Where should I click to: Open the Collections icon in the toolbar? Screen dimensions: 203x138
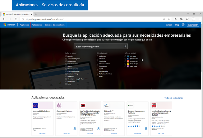tap(181, 19)
